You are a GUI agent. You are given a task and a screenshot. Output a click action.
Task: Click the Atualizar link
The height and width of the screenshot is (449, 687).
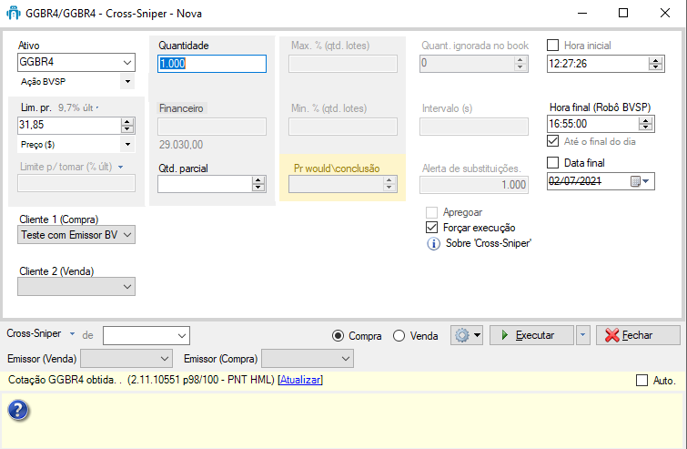click(300, 380)
